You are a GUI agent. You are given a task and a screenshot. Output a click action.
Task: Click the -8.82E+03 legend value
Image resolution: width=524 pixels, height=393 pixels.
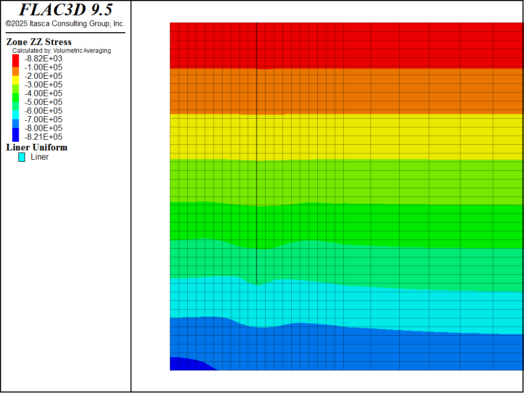coord(43,58)
